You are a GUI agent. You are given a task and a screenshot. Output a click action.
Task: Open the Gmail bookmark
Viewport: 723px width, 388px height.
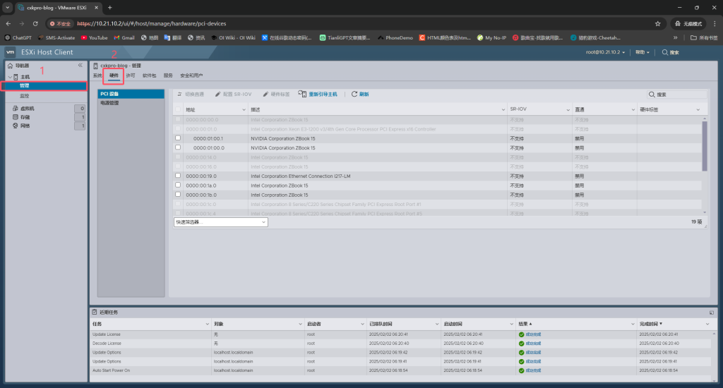coord(124,38)
